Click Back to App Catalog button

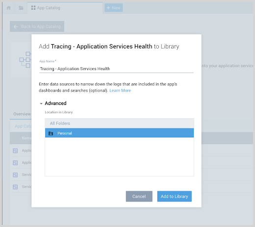37,26
